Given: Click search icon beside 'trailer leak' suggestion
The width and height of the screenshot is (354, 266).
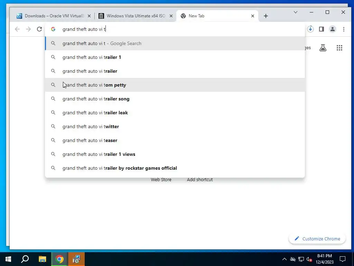Looking at the screenshot, I should coord(53,113).
